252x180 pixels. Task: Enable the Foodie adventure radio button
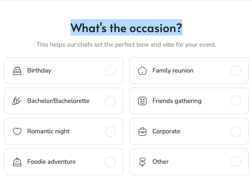click(110, 162)
